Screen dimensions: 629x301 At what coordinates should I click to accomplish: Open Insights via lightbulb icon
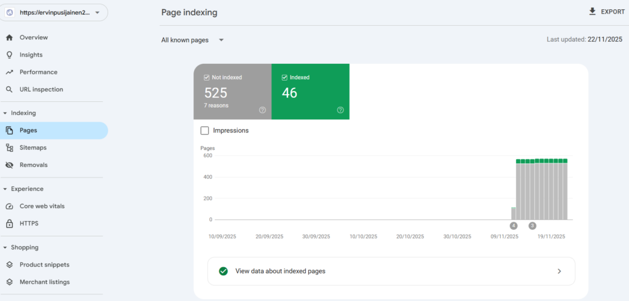[x=9, y=55]
